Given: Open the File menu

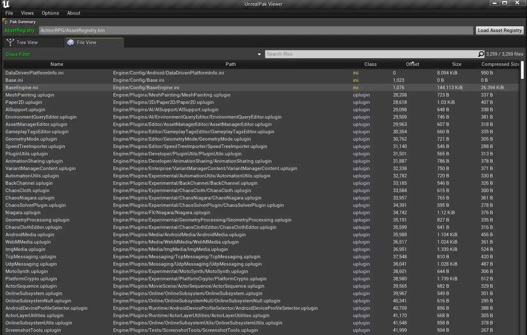Looking at the screenshot, I should tap(9, 13).
